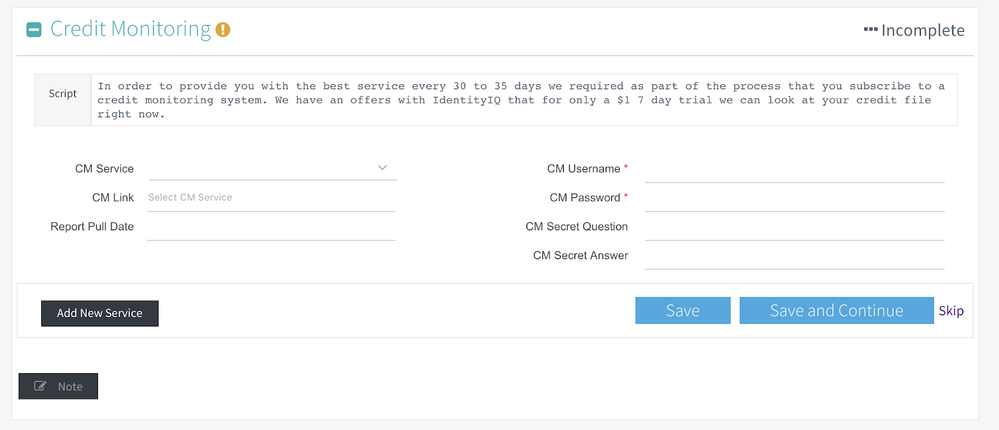Image resolution: width=999 pixels, height=430 pixels.
Task: Click the Note pencil edit icon
Action: click(40, 386)
